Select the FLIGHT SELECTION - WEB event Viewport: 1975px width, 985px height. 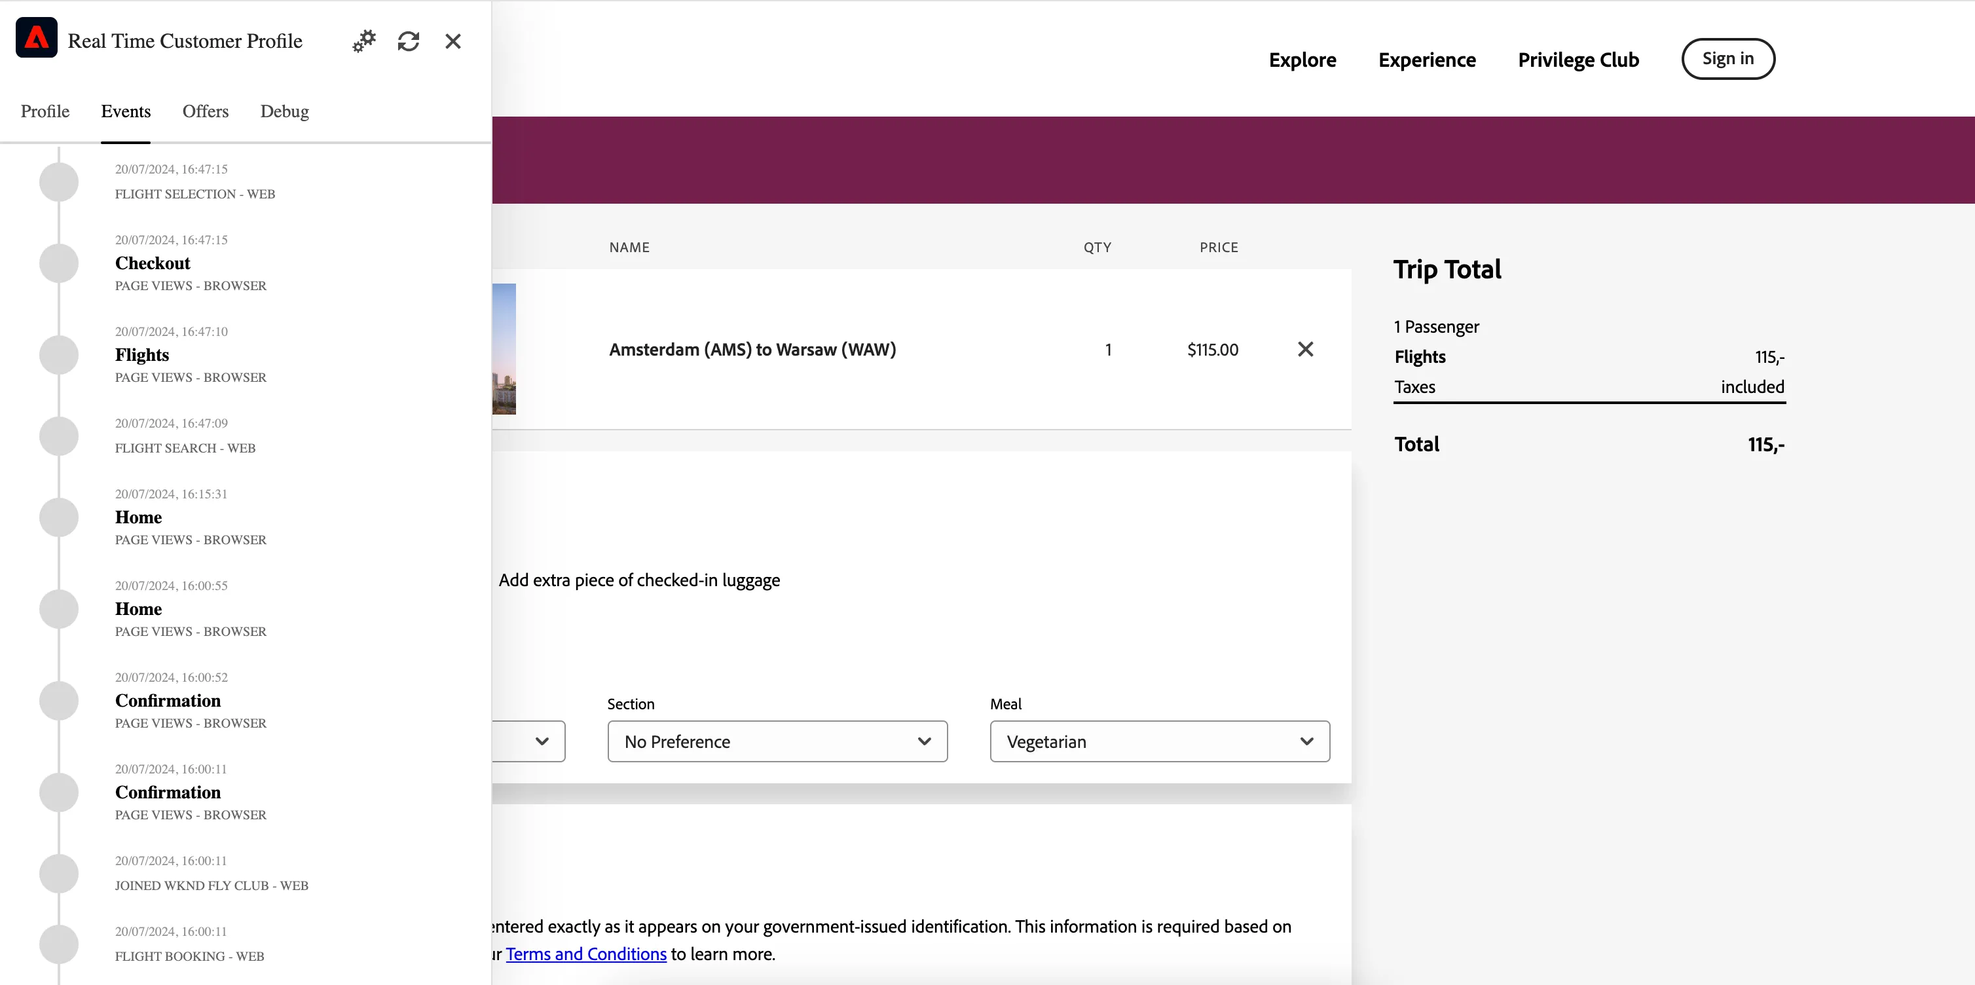[x=194, y=181]
